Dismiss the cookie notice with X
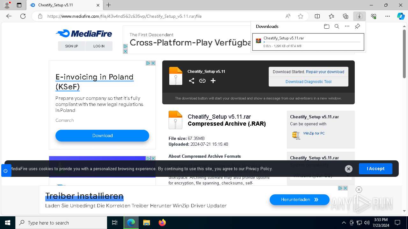Screen dimensions: 408x229 349,169
